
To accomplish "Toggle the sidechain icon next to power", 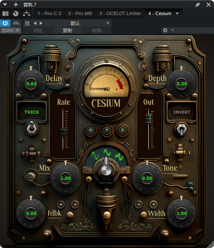I will 16,23.
